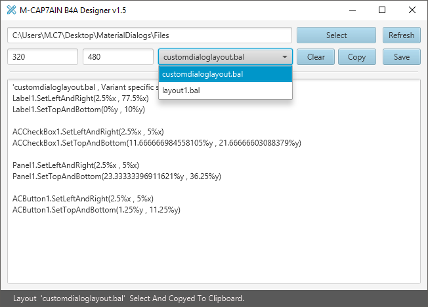
Task: Hit the Refresh button
Action: [401, 35]
